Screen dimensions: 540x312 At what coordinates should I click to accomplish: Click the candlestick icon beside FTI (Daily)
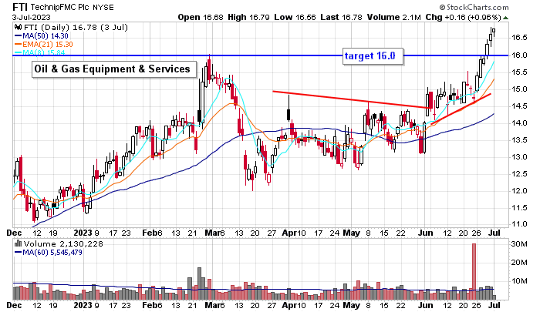[x=18, y=27]
